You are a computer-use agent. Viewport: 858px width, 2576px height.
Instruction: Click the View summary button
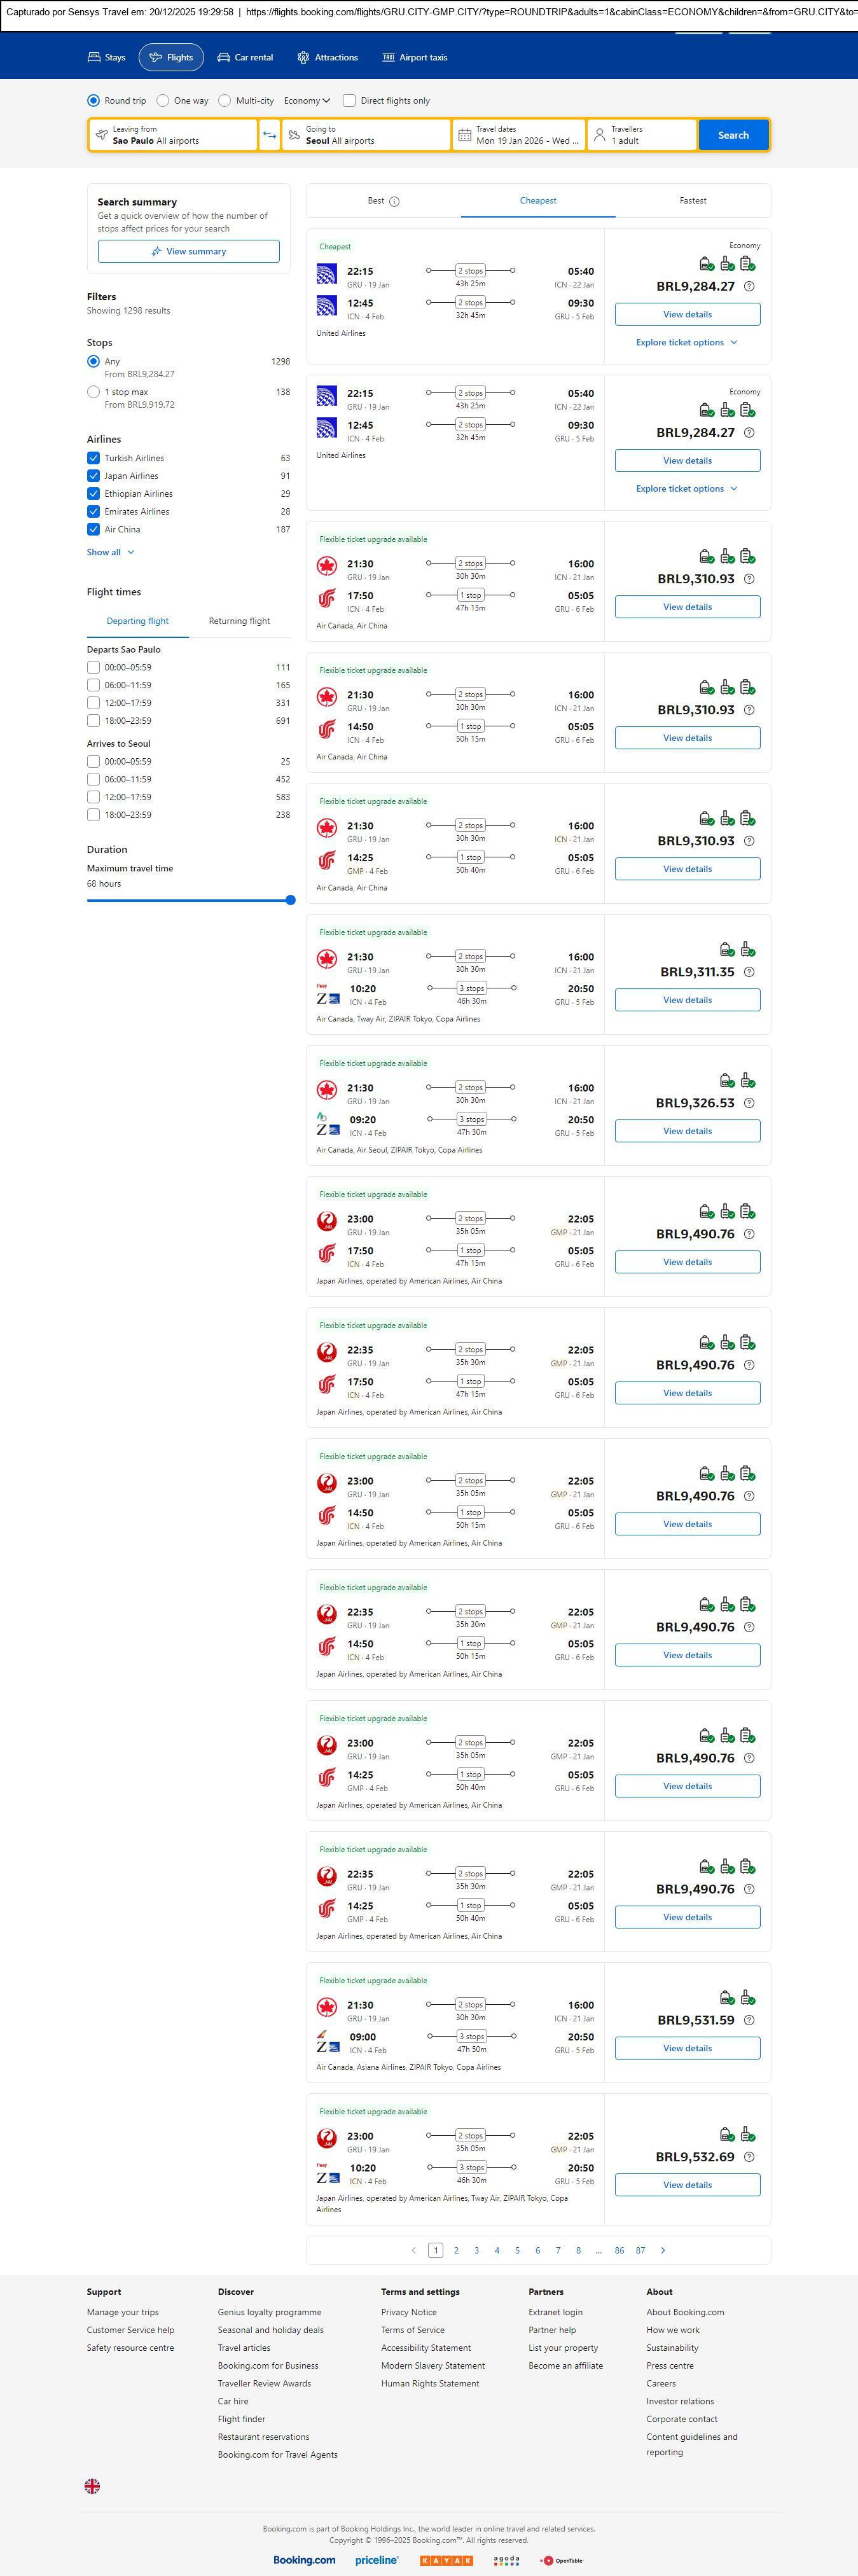pos(188,251)
